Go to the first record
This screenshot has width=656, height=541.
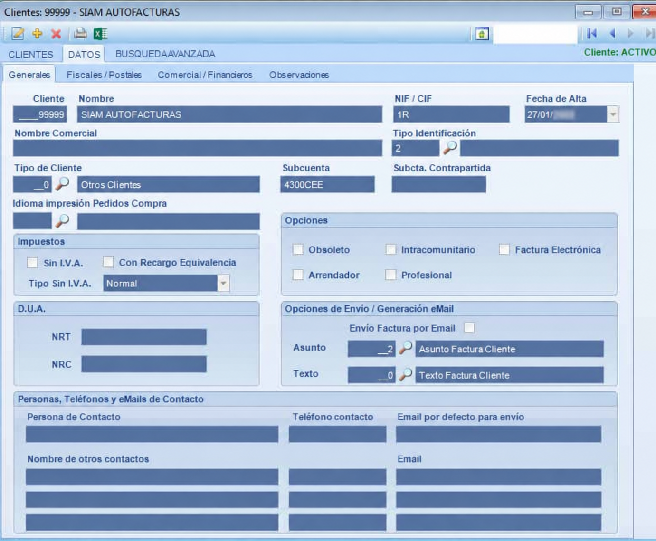point(592,33)
